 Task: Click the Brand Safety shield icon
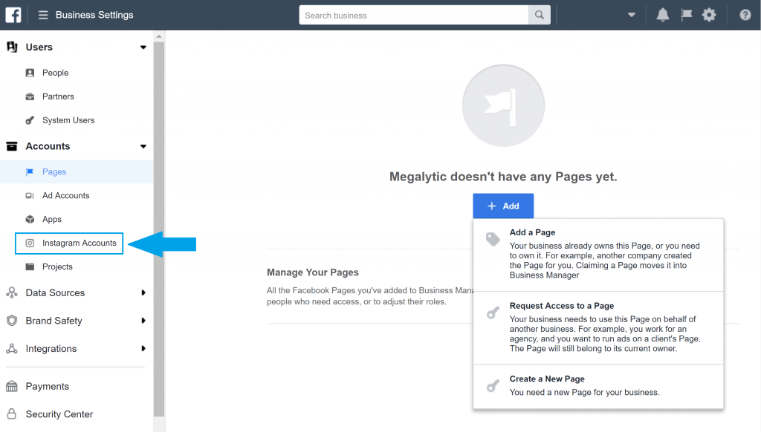tap(12, 321)
